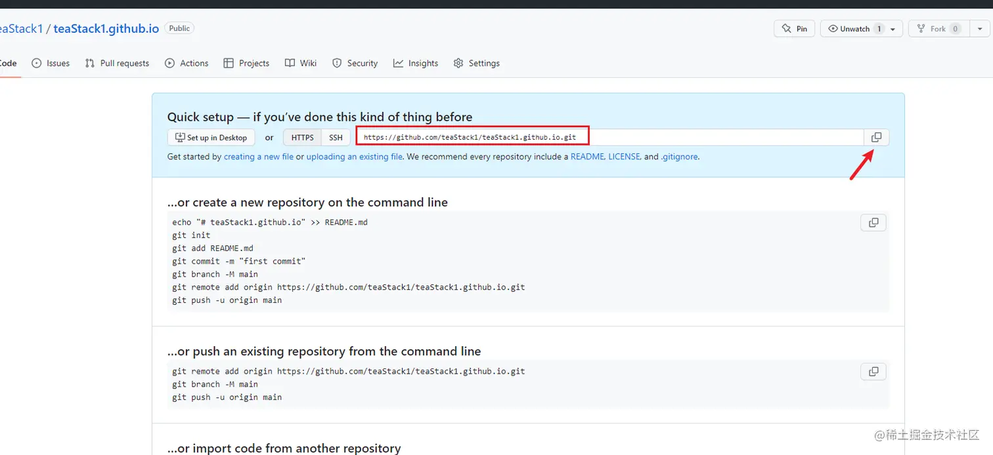Expand the Unwatch notification dropdown arrow
The image size is (993, 455).
tap(893, 30)
